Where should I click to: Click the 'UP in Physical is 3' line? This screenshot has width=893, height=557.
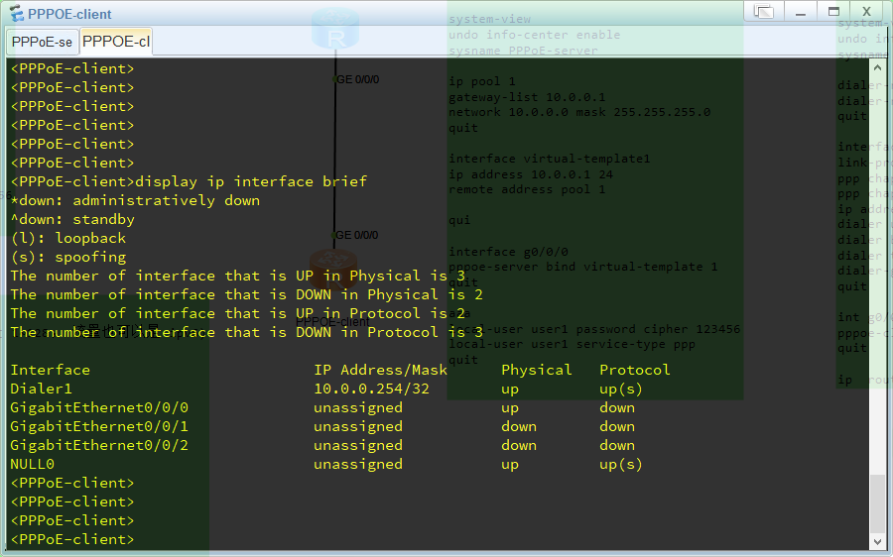[x=237, y=276]
